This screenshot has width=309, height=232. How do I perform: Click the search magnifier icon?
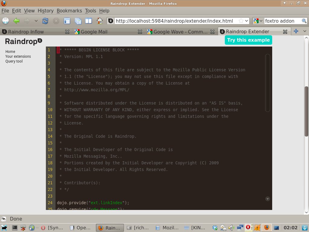[x=304, y=21]
